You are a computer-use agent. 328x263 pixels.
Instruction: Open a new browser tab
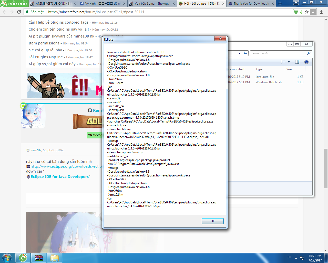(x=280, y=4)
